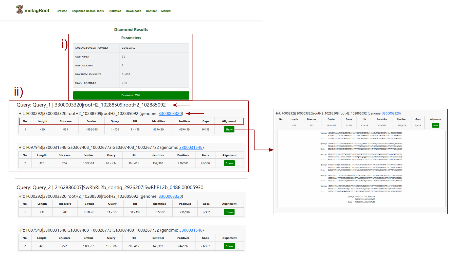Show alignment for Query_2 hit F000292
Viewport: 455px width, 256px height.
click(x=229, y=212)
